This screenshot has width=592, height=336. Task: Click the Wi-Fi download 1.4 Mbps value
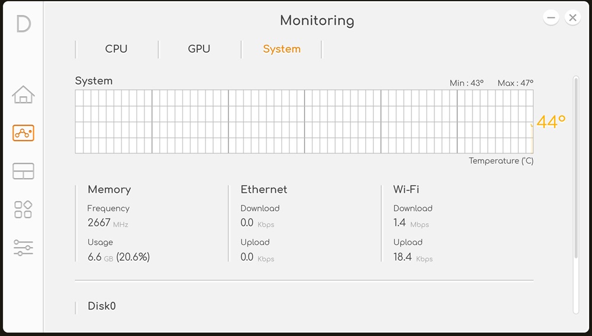[x=411, y=223]
